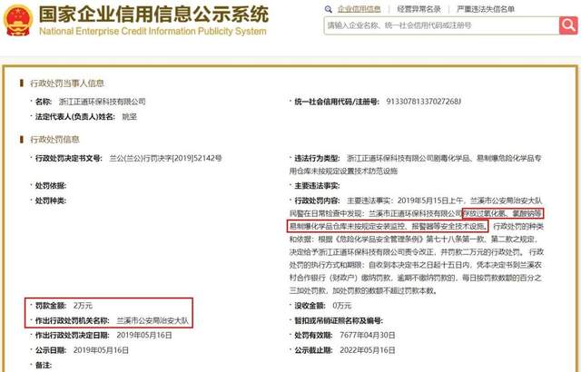Click the 暂扣或吊销证照名称及编号 label
Screen dimensions: 581x372
339,320
